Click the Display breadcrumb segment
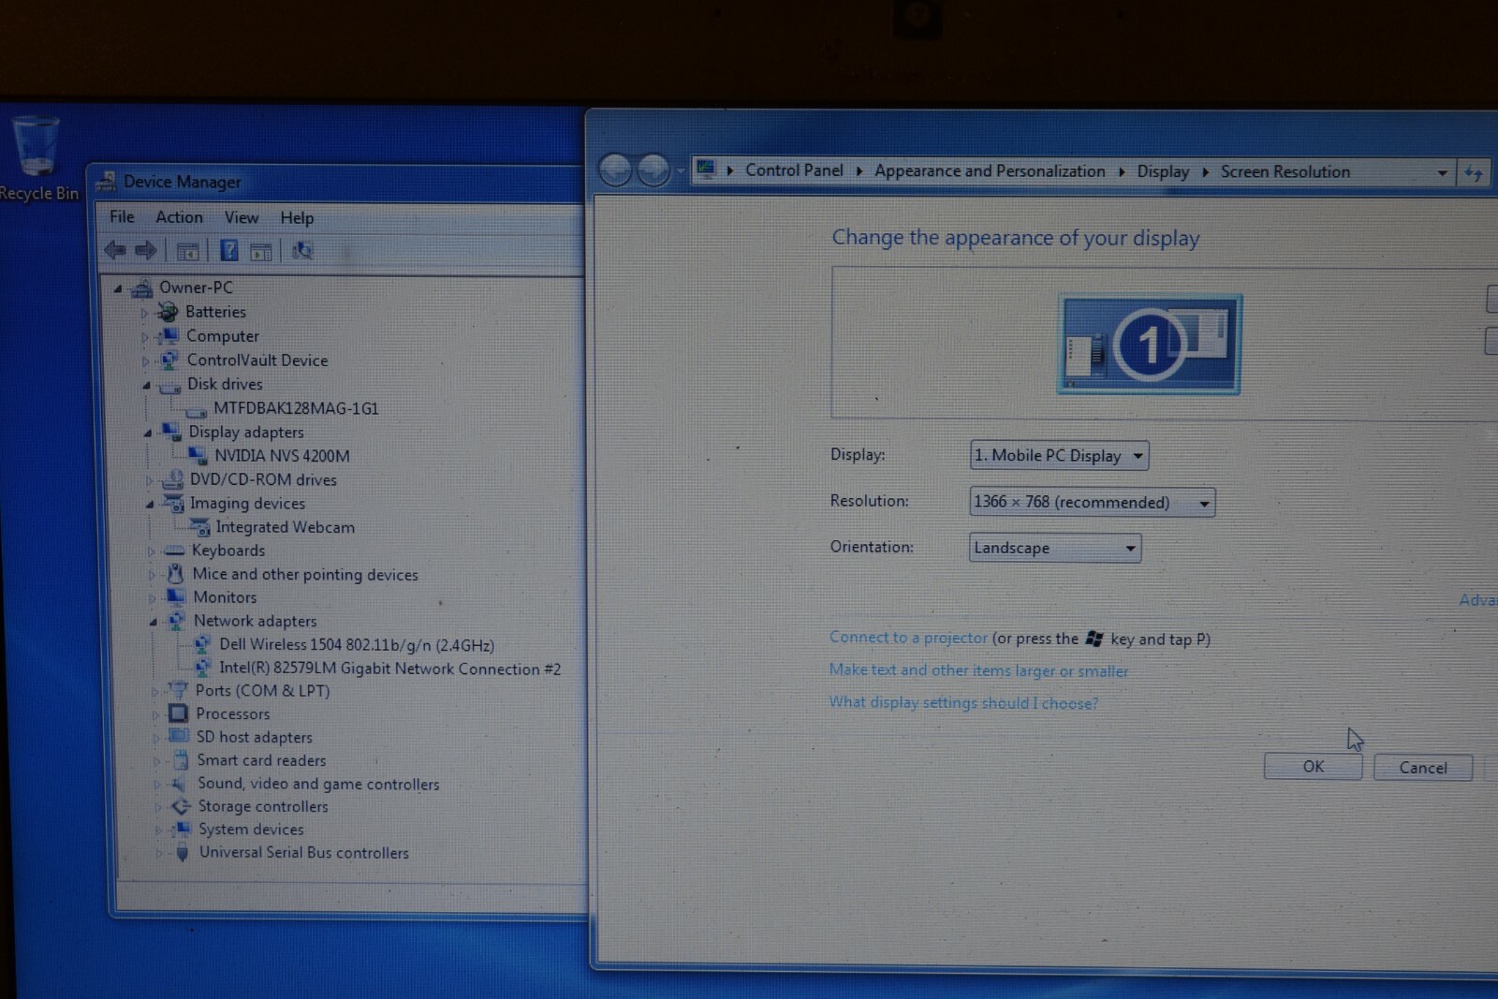 click(x=1163, y=171)
